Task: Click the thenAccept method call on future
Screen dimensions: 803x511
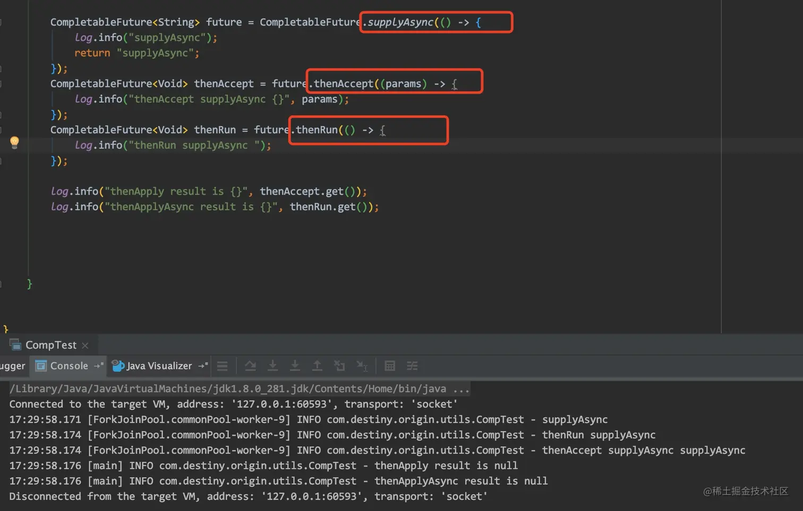Action: (343, 84)
